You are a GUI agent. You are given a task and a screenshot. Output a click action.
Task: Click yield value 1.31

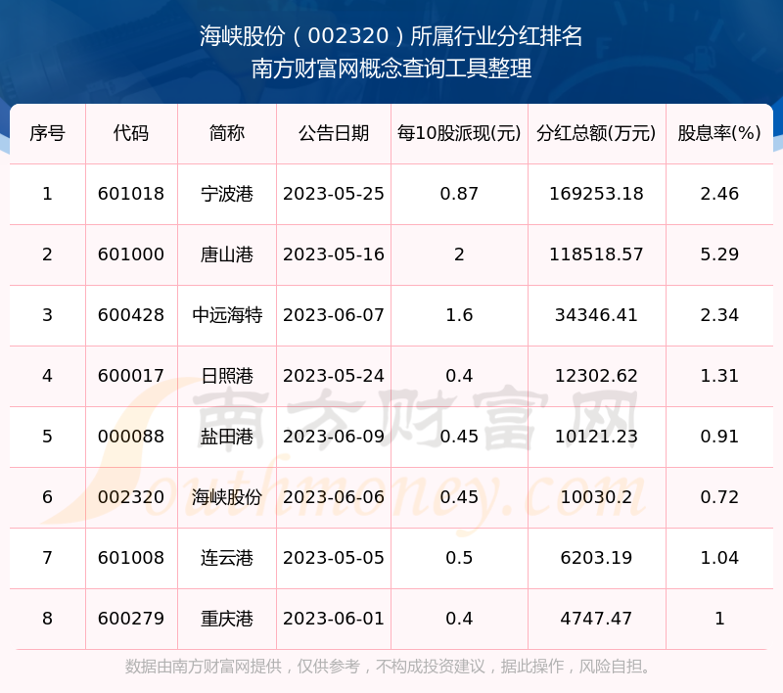pyautogui.click(x=719, y=376)
